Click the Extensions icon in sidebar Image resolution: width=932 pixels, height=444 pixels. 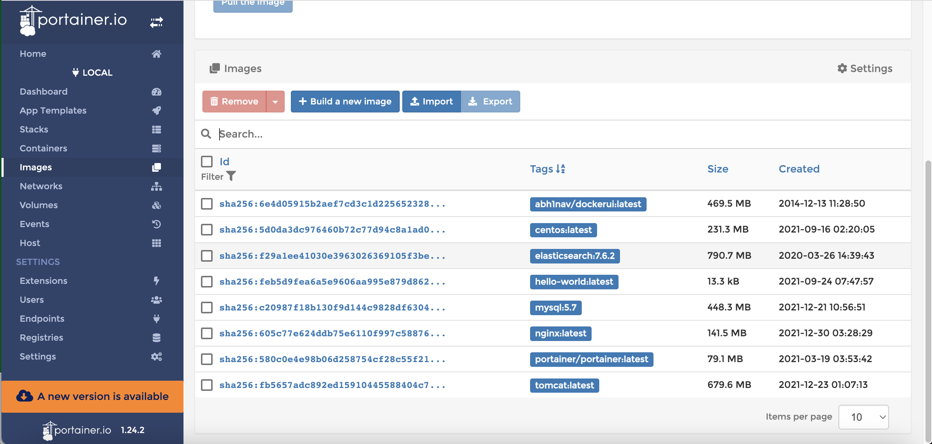(x=156, y=280)
